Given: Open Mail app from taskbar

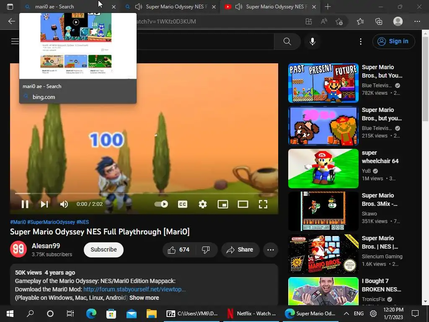Looking at the screenshot, I should (x=131, y=314).
